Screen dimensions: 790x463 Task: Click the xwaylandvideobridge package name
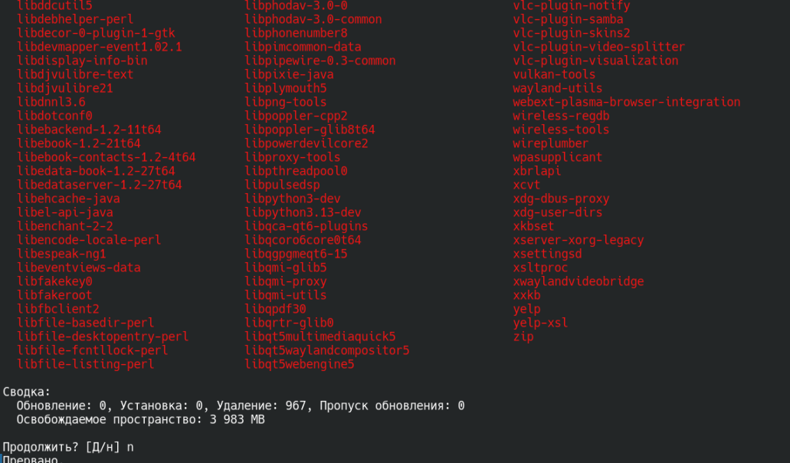(578, 281)
